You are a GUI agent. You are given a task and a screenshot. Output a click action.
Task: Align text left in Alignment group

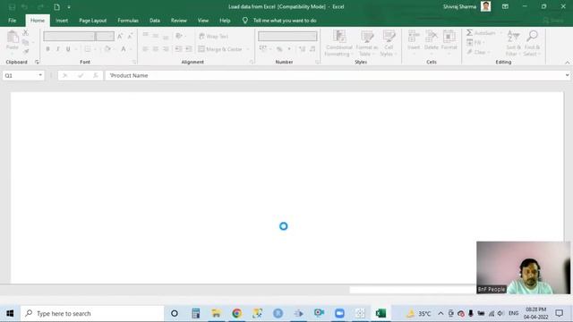pyautogui.click(x=145, y=49)
